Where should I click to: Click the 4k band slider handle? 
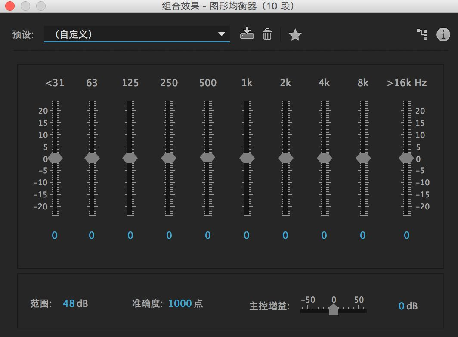[x=324, y=158]
